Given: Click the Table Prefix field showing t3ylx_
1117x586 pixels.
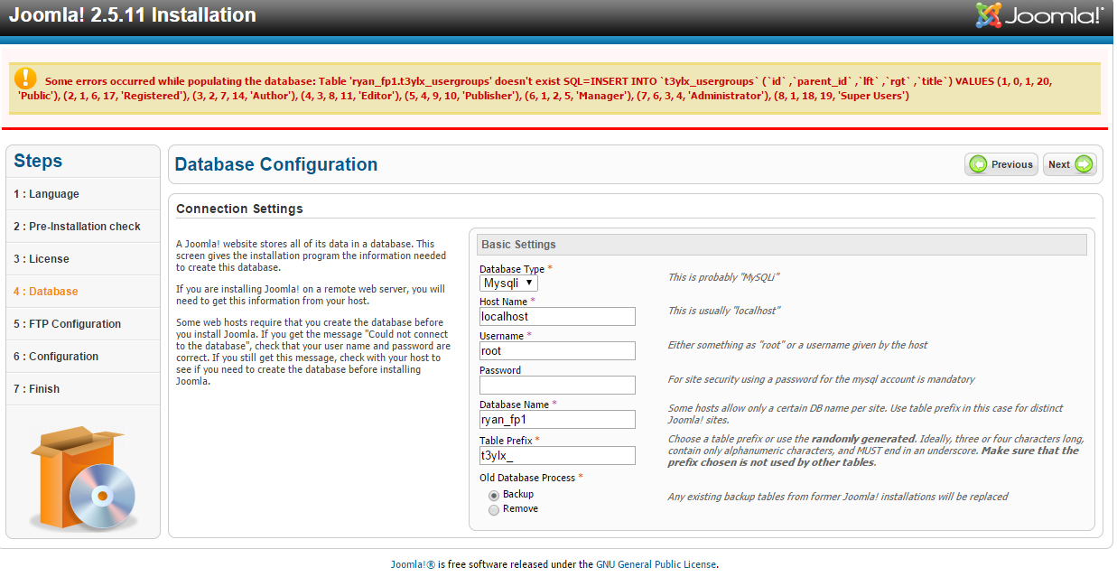Looking at the screenshot, I should pyautogui.click(x=556, y=455).
